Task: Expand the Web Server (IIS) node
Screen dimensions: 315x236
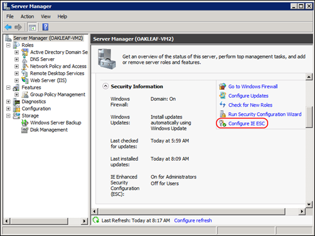Action: pyautogui.click(x=17, y=80)
